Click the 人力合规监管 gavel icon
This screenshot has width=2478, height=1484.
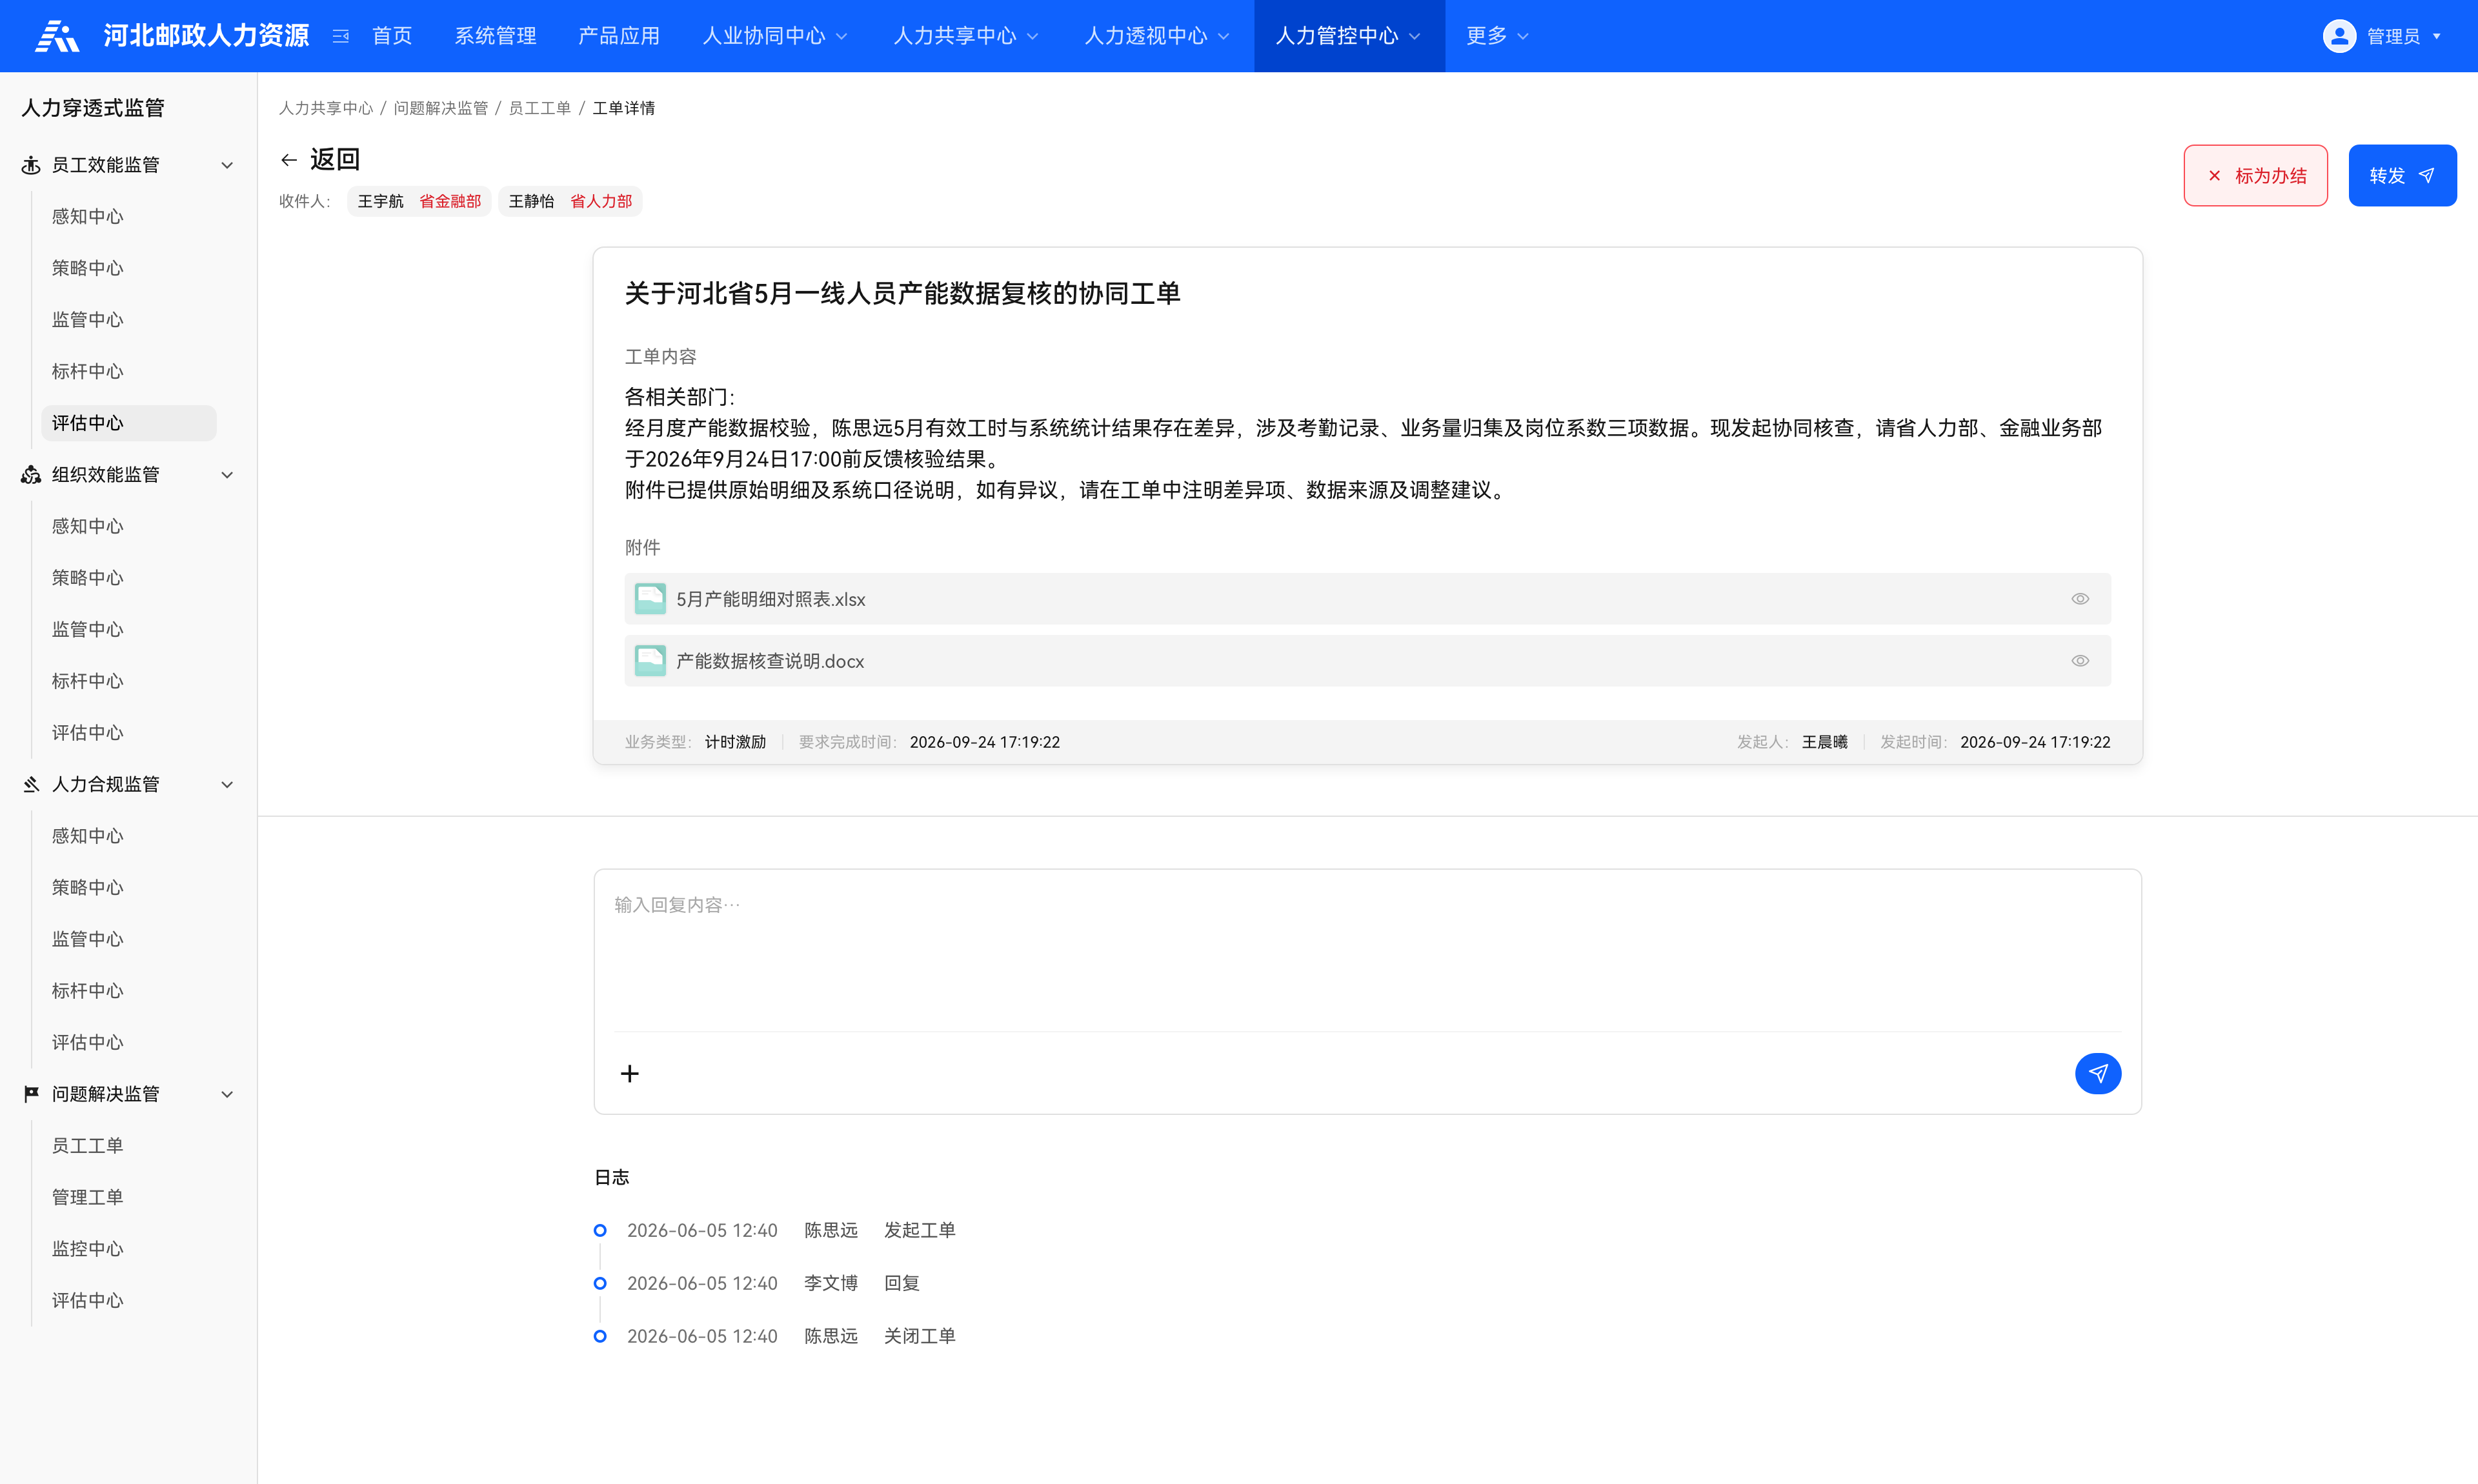coord(31,785)
